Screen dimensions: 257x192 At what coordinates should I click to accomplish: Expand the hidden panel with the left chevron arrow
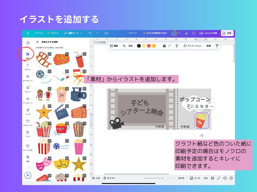(x=89, y=110)
